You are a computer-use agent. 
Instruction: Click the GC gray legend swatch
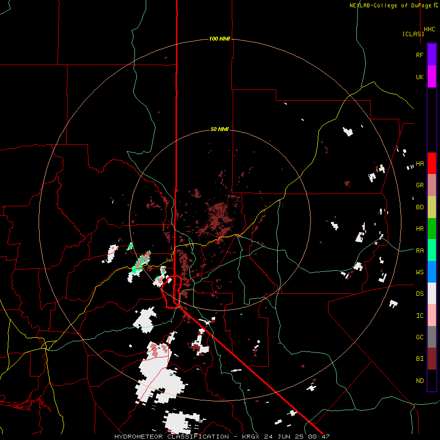(432, 337)
